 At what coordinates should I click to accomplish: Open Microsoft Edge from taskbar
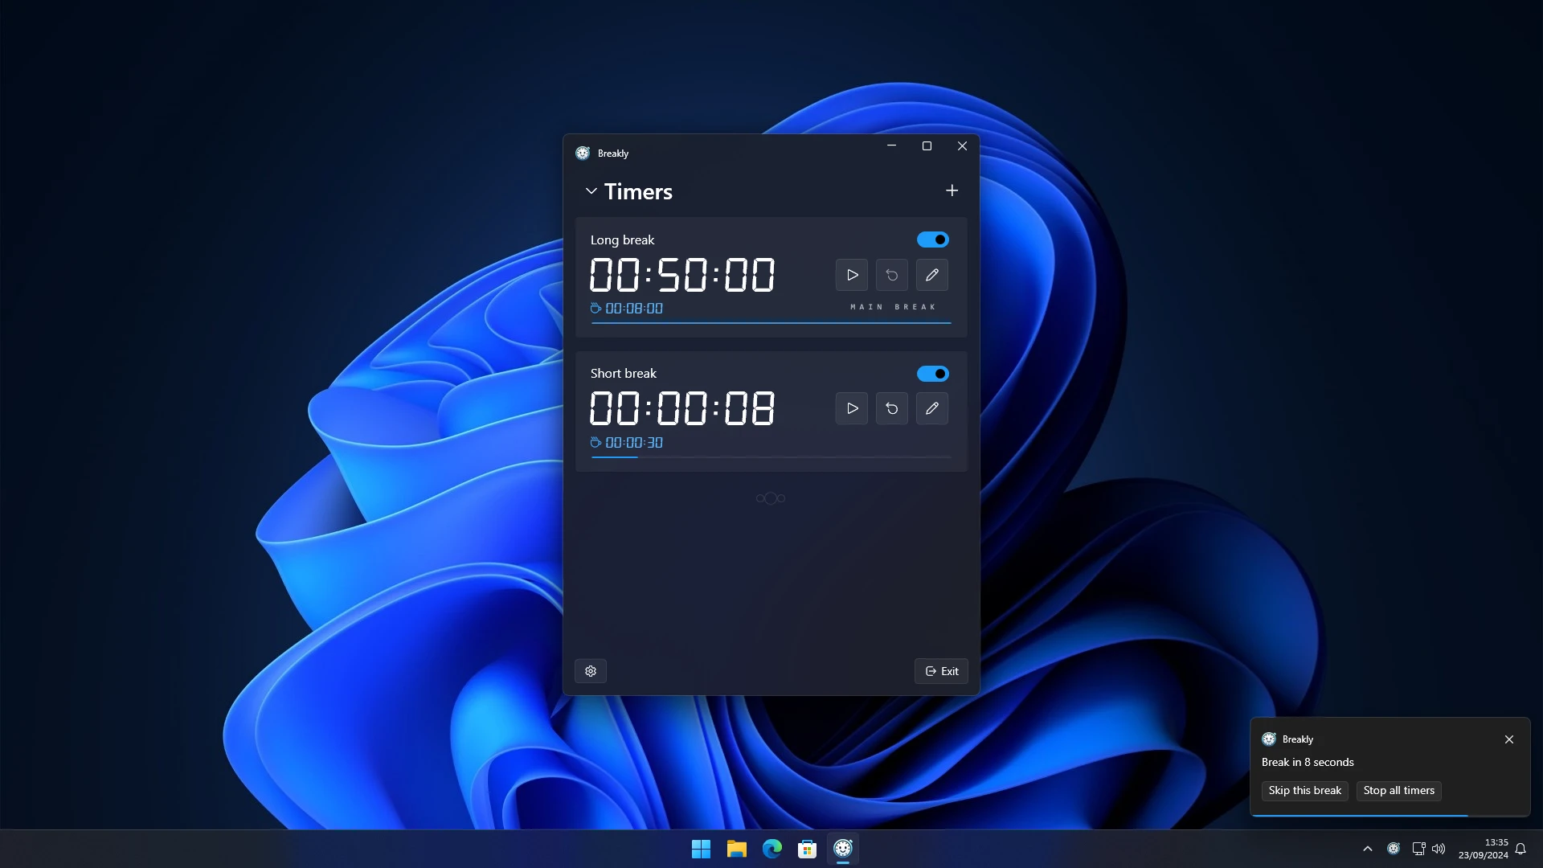click(772, 849)
